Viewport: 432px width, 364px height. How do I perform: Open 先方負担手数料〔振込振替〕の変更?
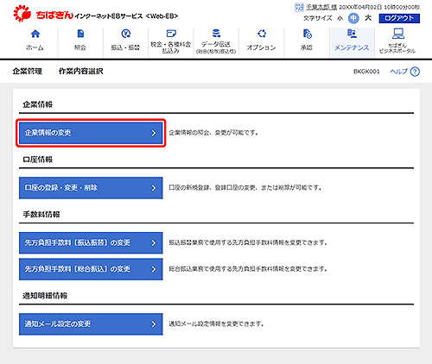point(91,243)
